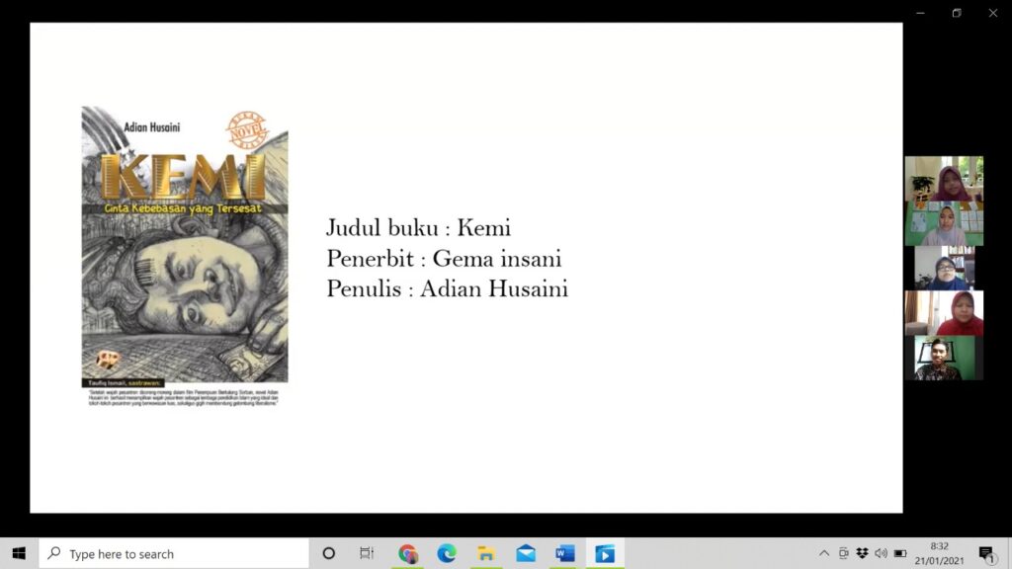Click the red NOVEL stamp on cover
1012x569 pixels.
pyautogui.click(x=246, y=129)
